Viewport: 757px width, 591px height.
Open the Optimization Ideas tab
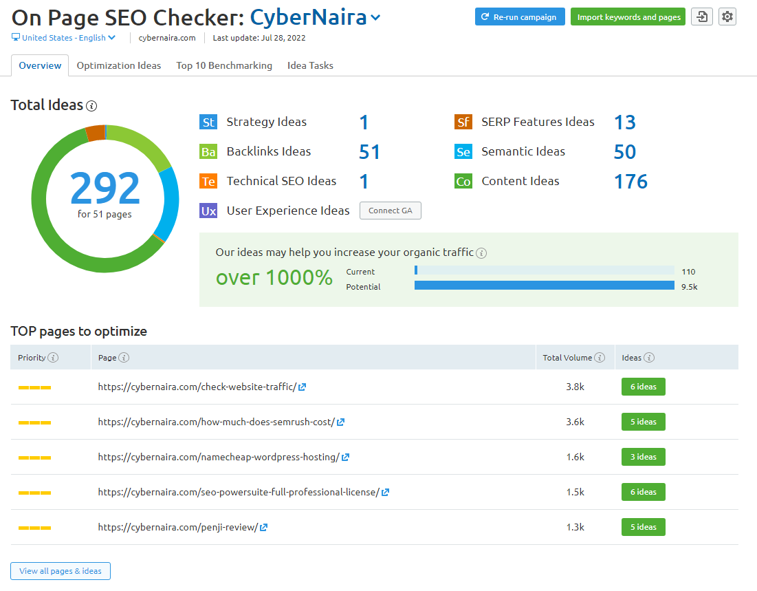[x=119, y=65]
